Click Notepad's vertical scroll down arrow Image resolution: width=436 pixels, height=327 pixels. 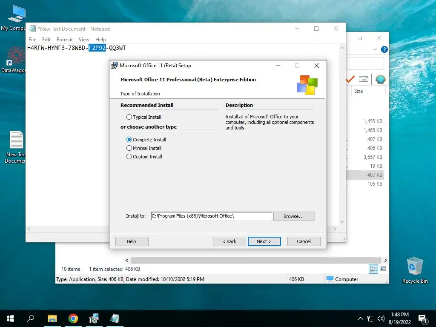[342, 221]
